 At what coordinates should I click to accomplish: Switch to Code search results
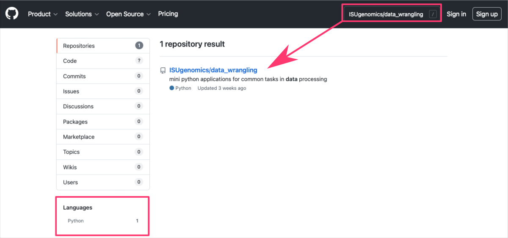point(103,61)
